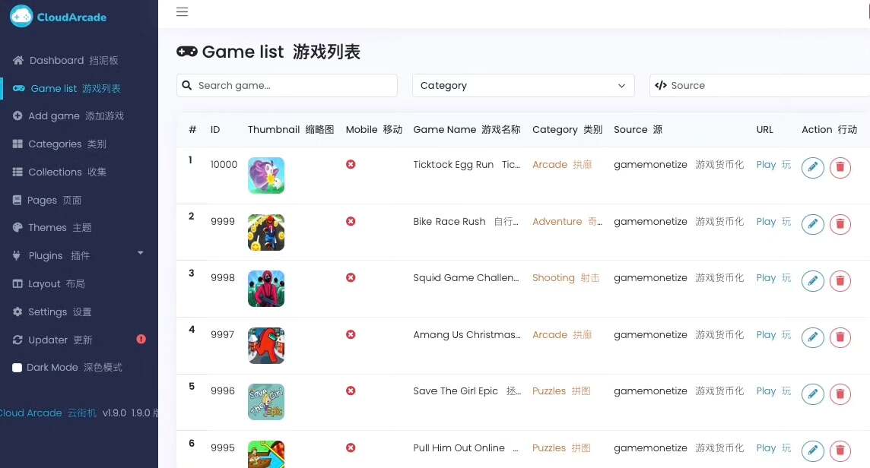Viewport: 870px width, 468px height.
Task: Click the Squid Game Challenge thumbnail
Action: coord(266,289)
